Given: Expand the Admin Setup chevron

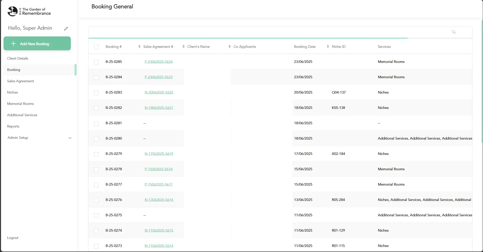Looking at the screenshot, I should [x=70, y=138].
